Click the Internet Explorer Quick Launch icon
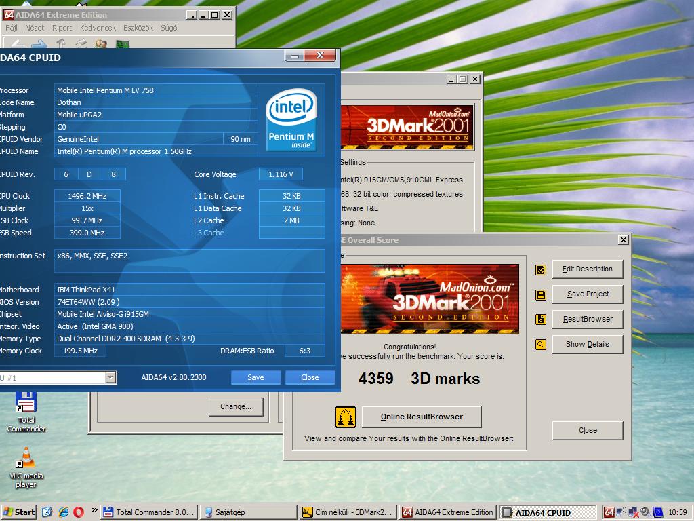The image size is (694, 521). tap(63, 512)
